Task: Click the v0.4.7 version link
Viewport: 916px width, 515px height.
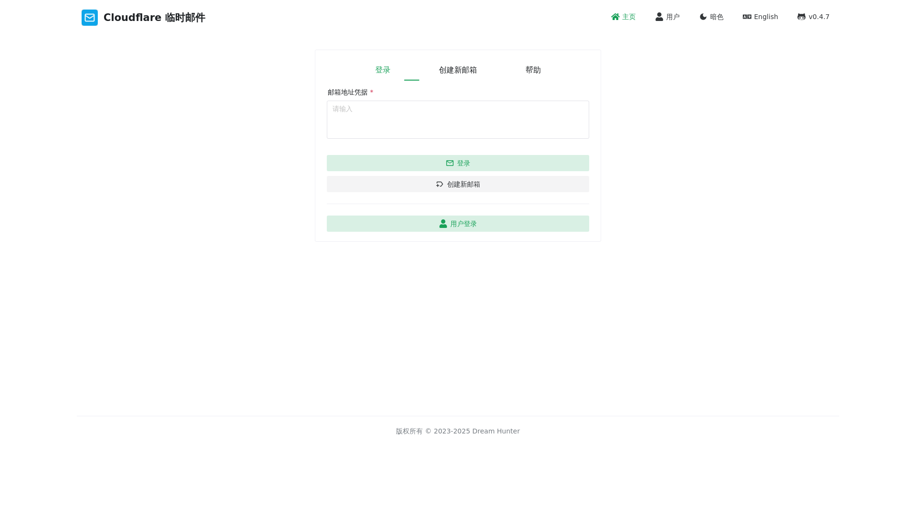Action: click(x=819, y=17)
